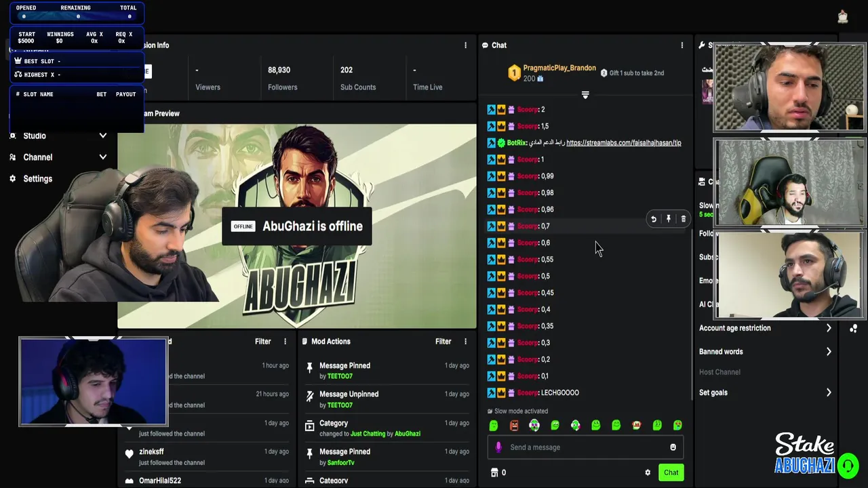Image resolution: width=868 pixels, height=488 pixels.
Task: Open AbuGhazi link in Category entry
Action: click(408, 434)
